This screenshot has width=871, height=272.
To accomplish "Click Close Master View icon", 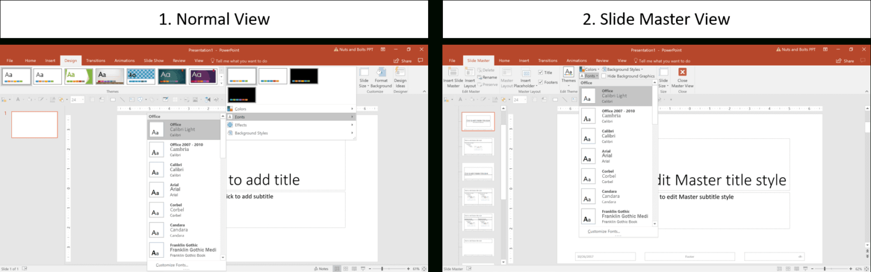I will coord(682,73).
